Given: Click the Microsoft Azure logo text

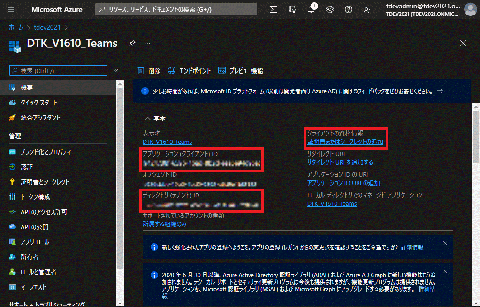Looking at the screenshot, I should point(57,9).
